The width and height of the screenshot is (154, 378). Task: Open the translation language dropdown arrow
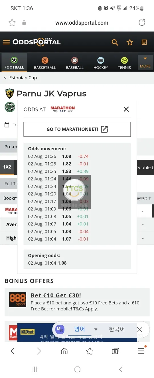tap(96, 329)
